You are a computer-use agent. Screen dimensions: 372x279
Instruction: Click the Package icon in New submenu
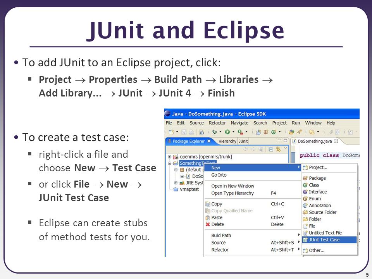point(305,178)
